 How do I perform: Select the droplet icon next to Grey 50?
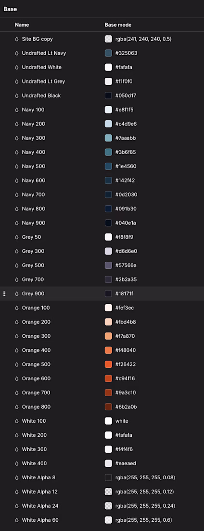pyautogui.click(x=17, y=237)
